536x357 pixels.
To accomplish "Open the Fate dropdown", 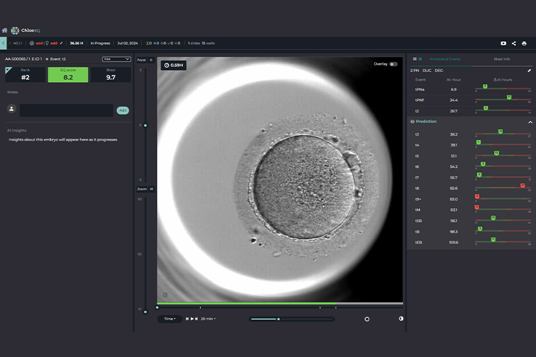I will (x=116, y=59).
